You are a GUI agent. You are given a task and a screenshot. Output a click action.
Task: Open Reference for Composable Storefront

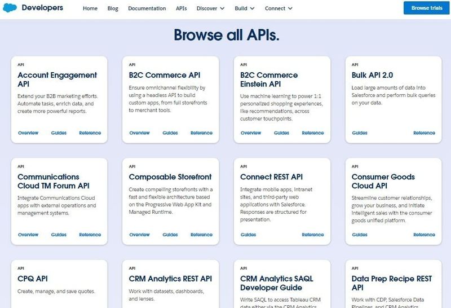click(201, 235)
